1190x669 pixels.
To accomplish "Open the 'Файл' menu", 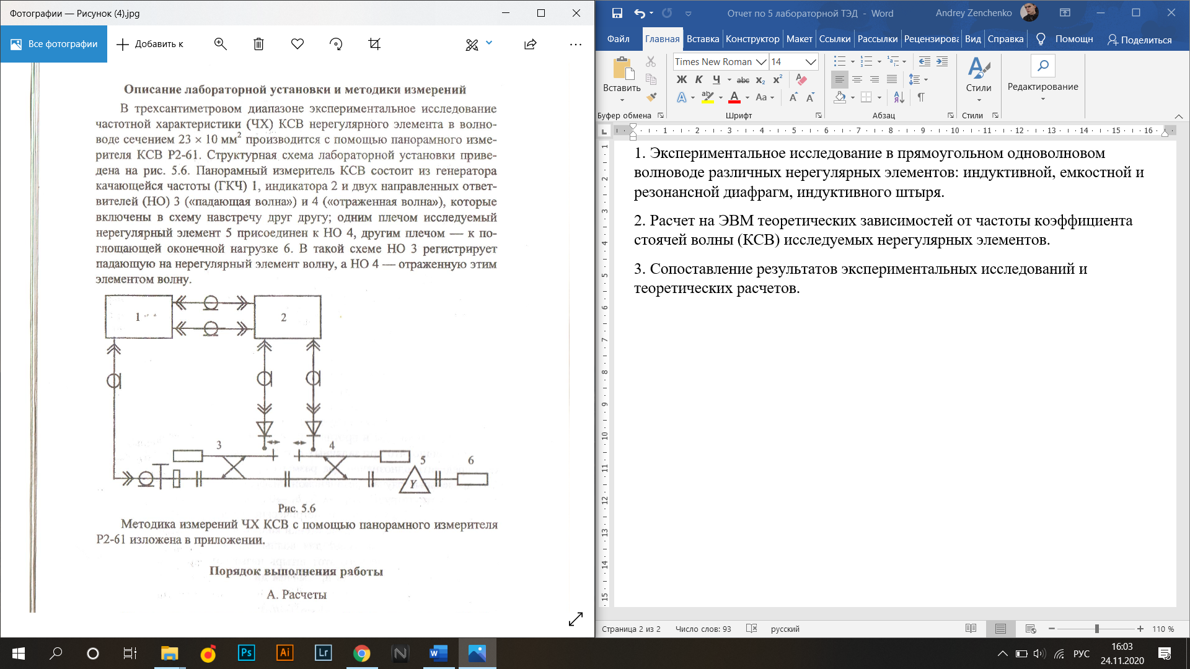I will [618, 39].
